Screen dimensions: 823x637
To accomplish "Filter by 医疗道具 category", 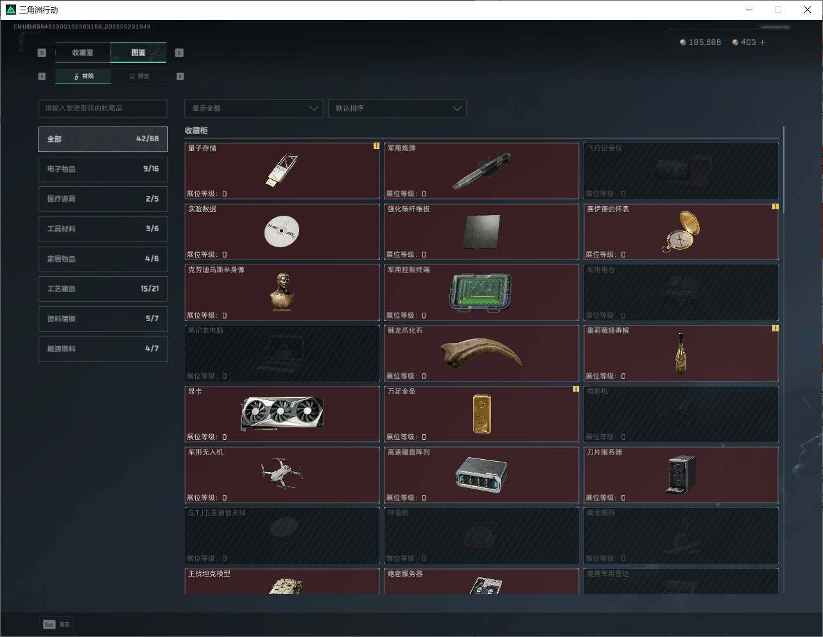I will click(103, 199).
